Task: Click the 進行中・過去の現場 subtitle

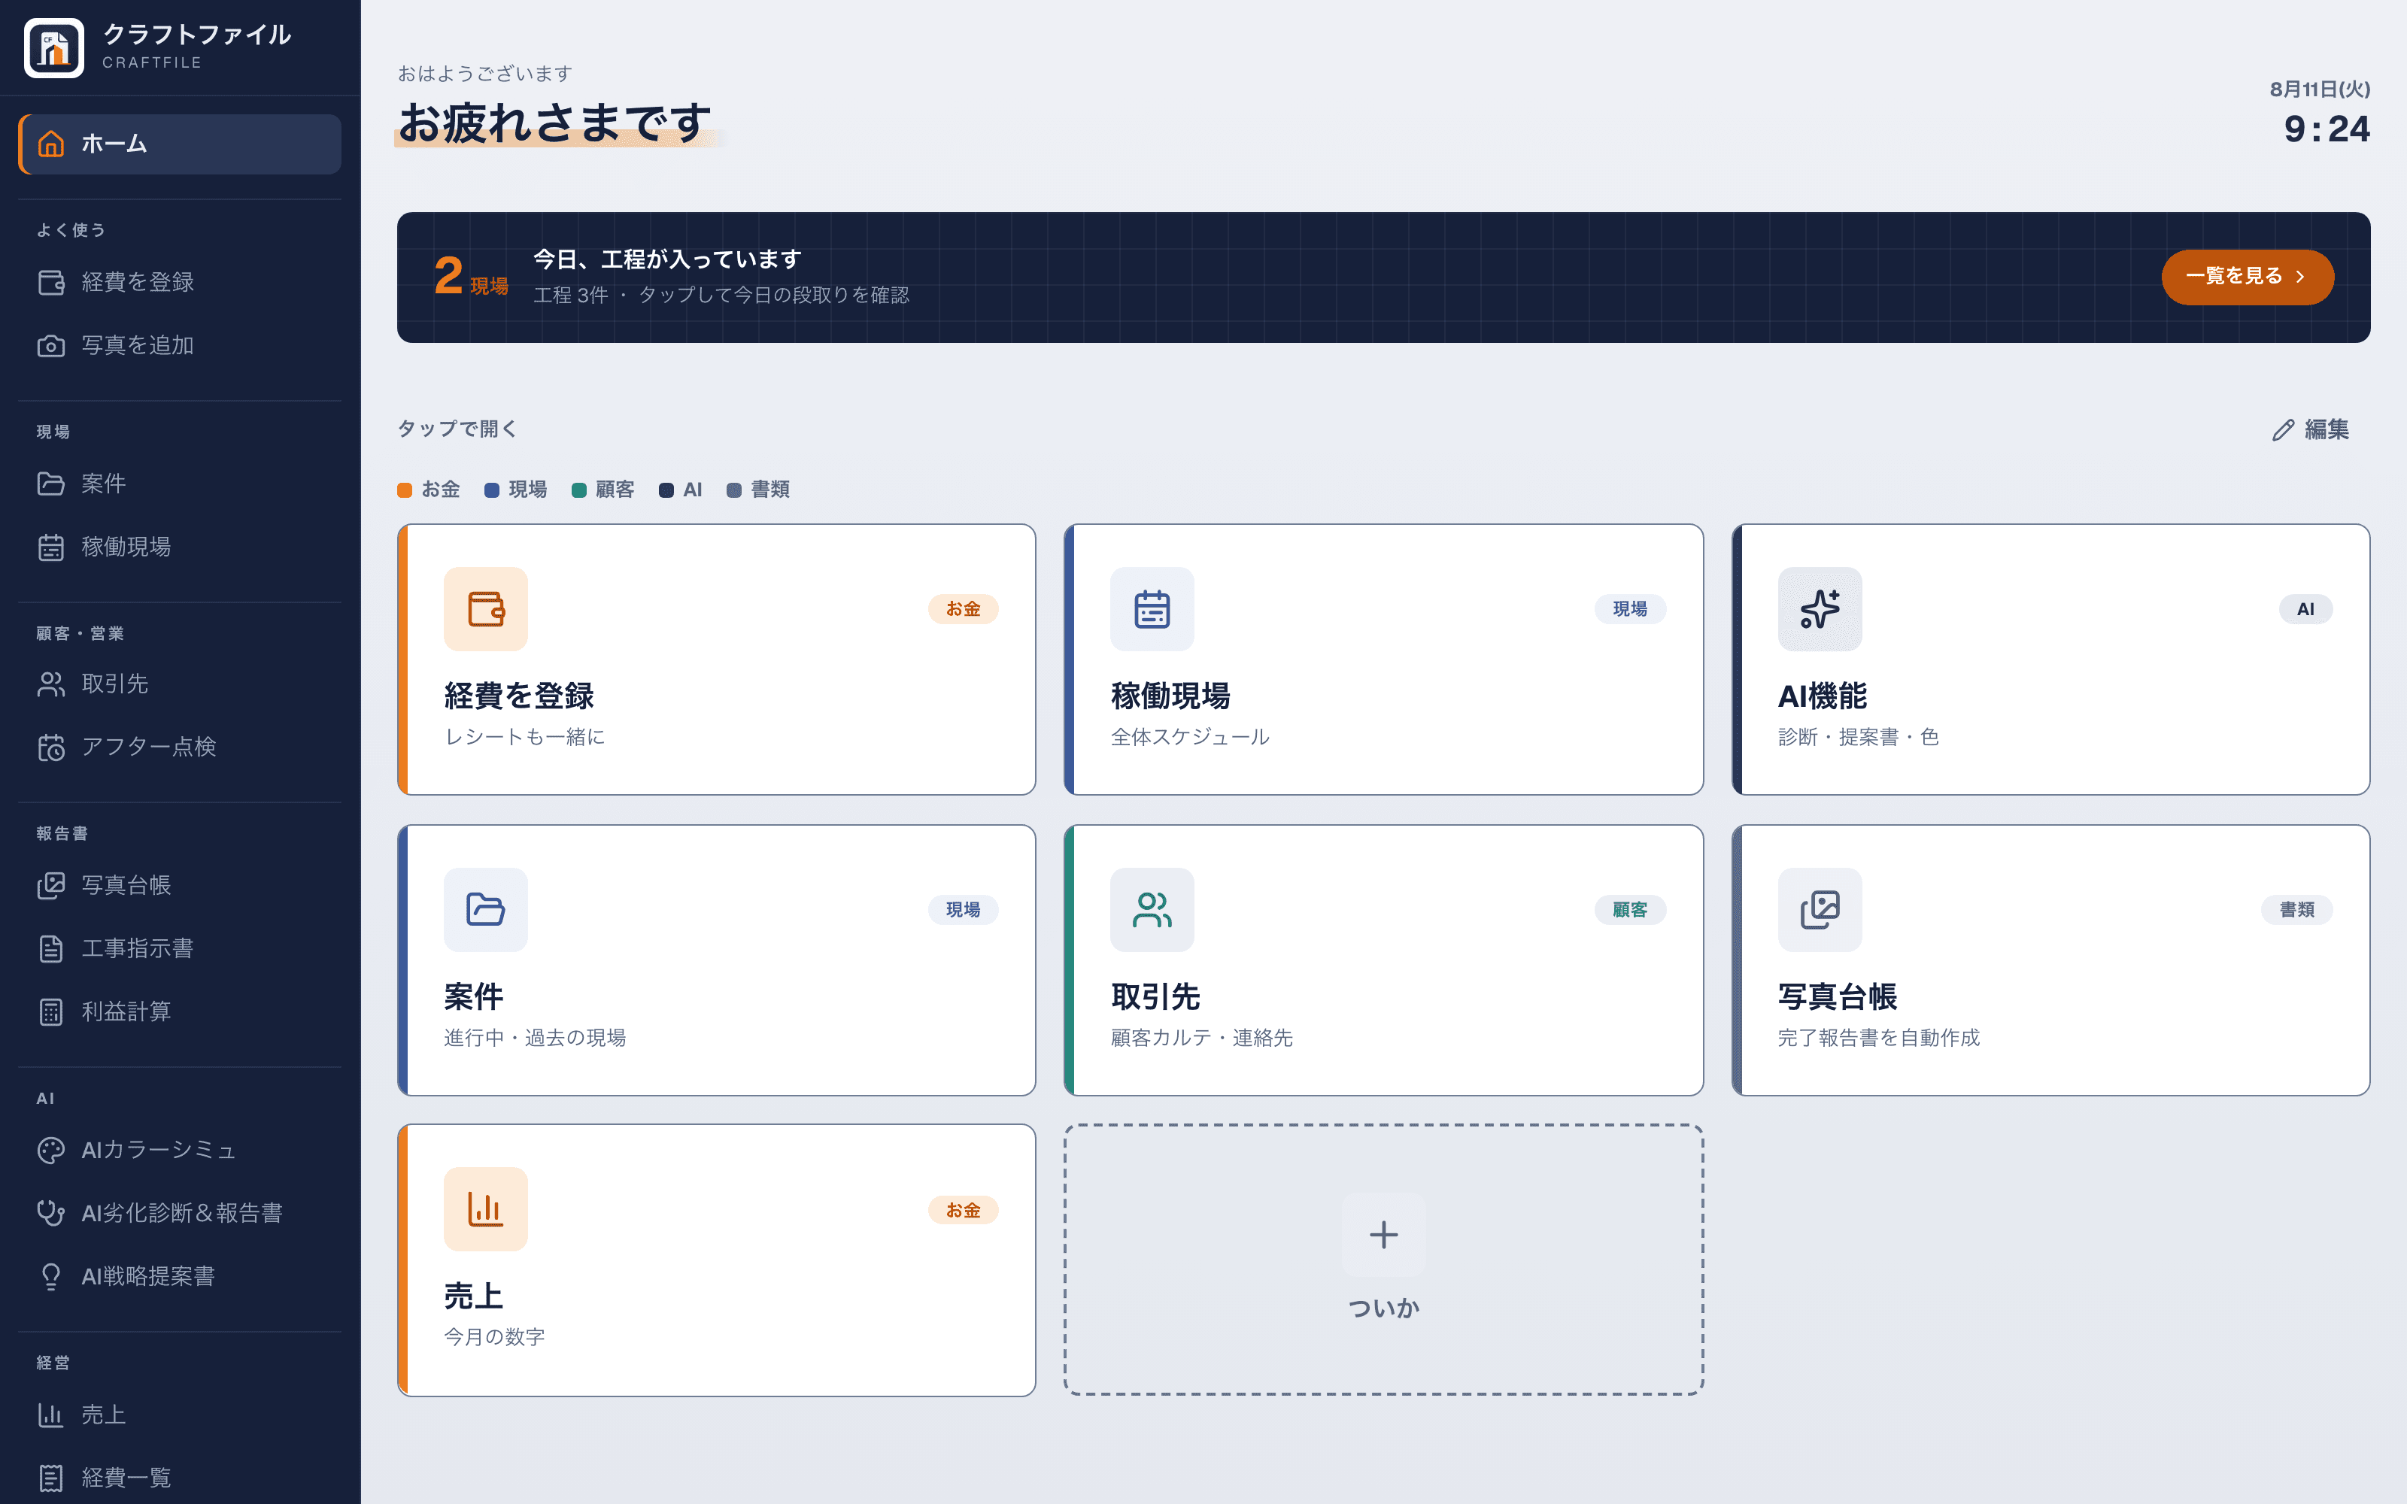Action: [x=535, y=1038]
